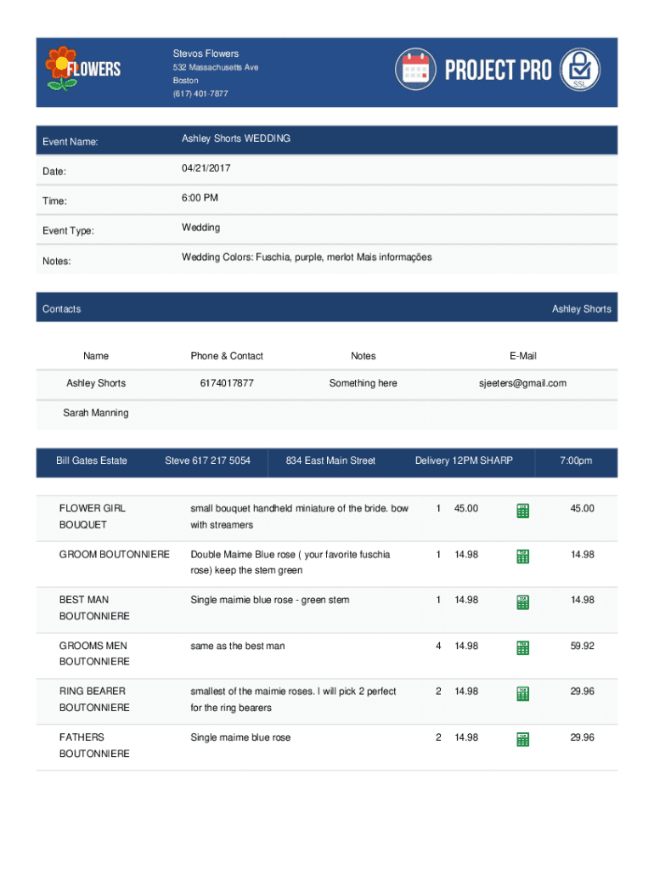The image size is (654, 870).
Task: Click calculator icon in Flower Girl Bouquet row
Action: (522, 511)
